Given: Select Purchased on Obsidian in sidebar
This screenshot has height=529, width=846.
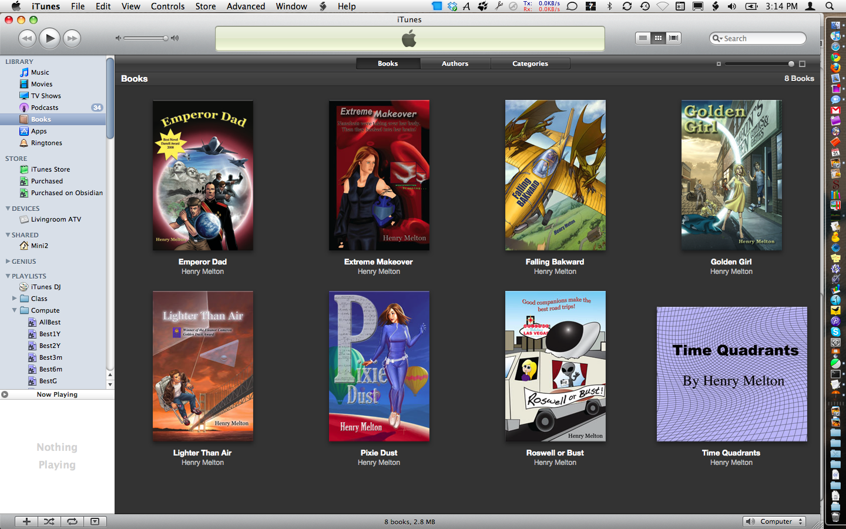Looking at the screenshot, I should pyautogui.click(x=53, y=193).
